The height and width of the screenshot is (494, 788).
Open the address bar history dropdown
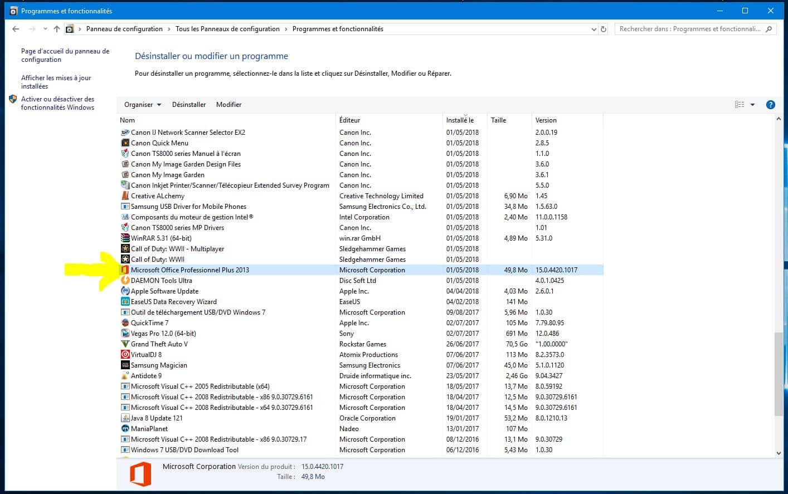coord(593,29)
